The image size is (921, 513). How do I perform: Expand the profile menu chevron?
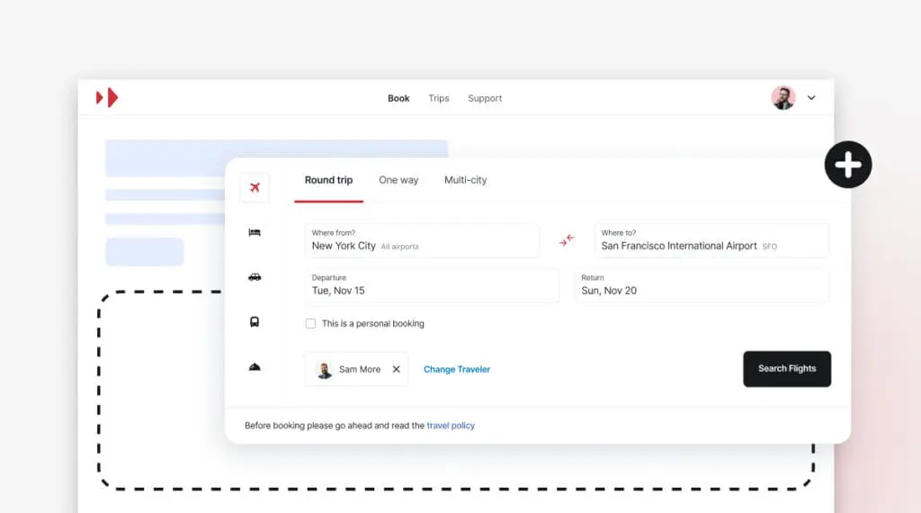[x=811, y=98]
